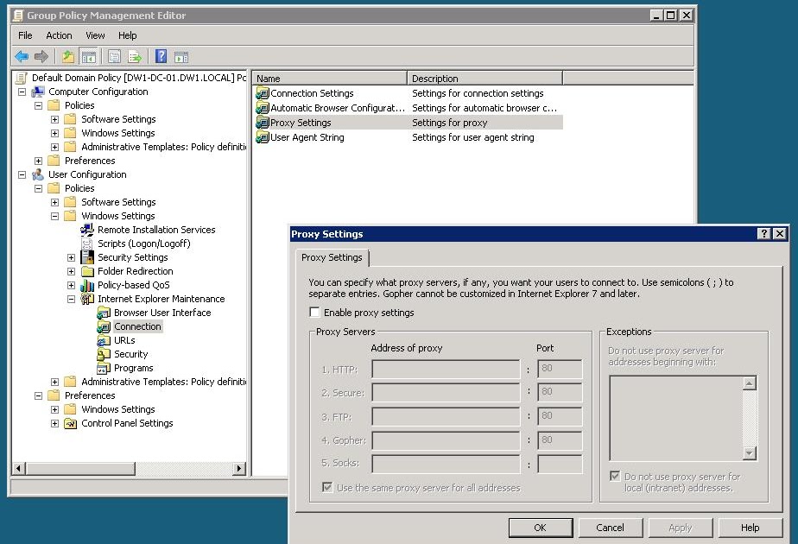Toggle Do not use proxy for local addresses
This screenshot has width=798, height=544.
(x=615, y=476)
